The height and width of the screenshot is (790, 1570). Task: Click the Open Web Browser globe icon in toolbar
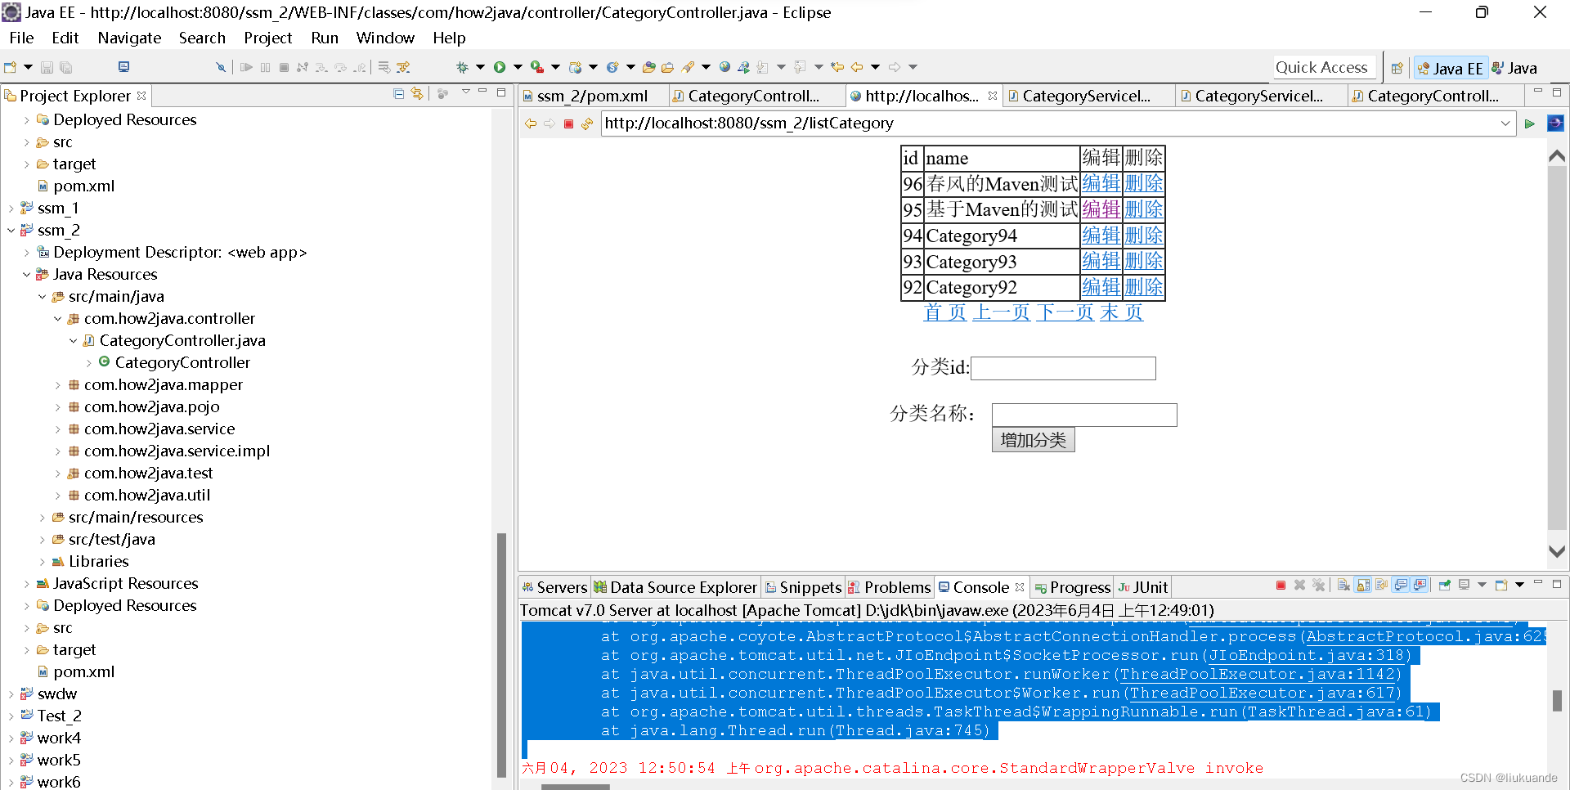tap(724, 67)
